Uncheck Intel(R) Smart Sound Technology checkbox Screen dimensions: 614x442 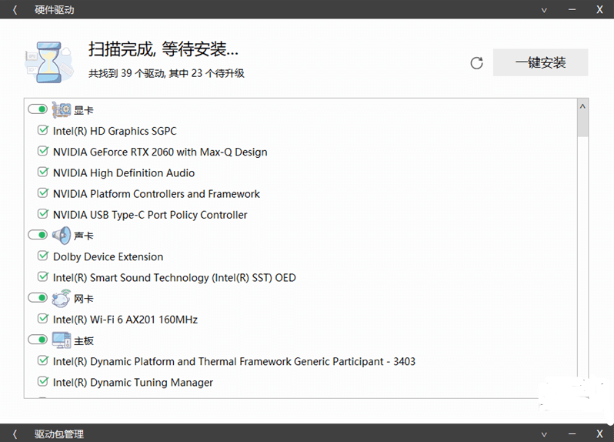click(42, 277)
